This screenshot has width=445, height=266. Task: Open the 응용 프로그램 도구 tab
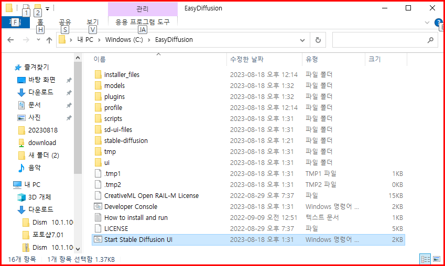click(143, 22)
